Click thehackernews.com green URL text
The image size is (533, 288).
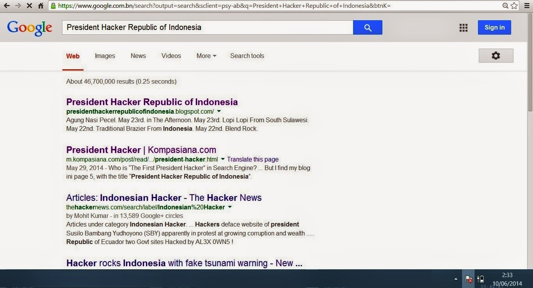tap(146, 207)
